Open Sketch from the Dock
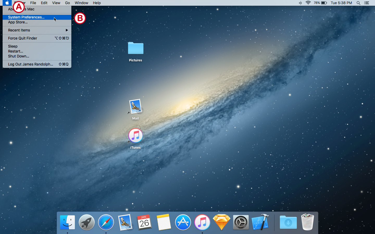The height and width of the screenshot is (234, 375). [x=221, y=222]
